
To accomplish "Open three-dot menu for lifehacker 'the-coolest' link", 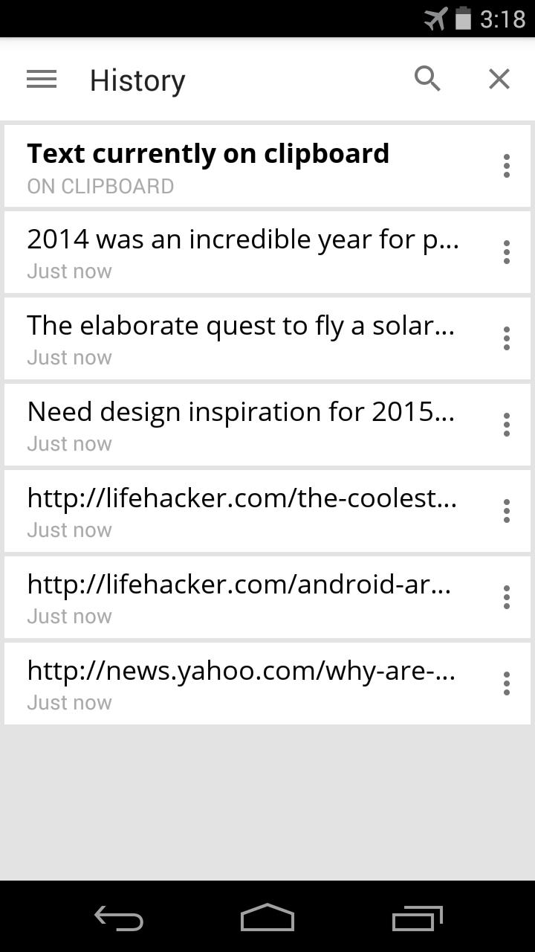I will pyautogui.click(x=506, y=511).
